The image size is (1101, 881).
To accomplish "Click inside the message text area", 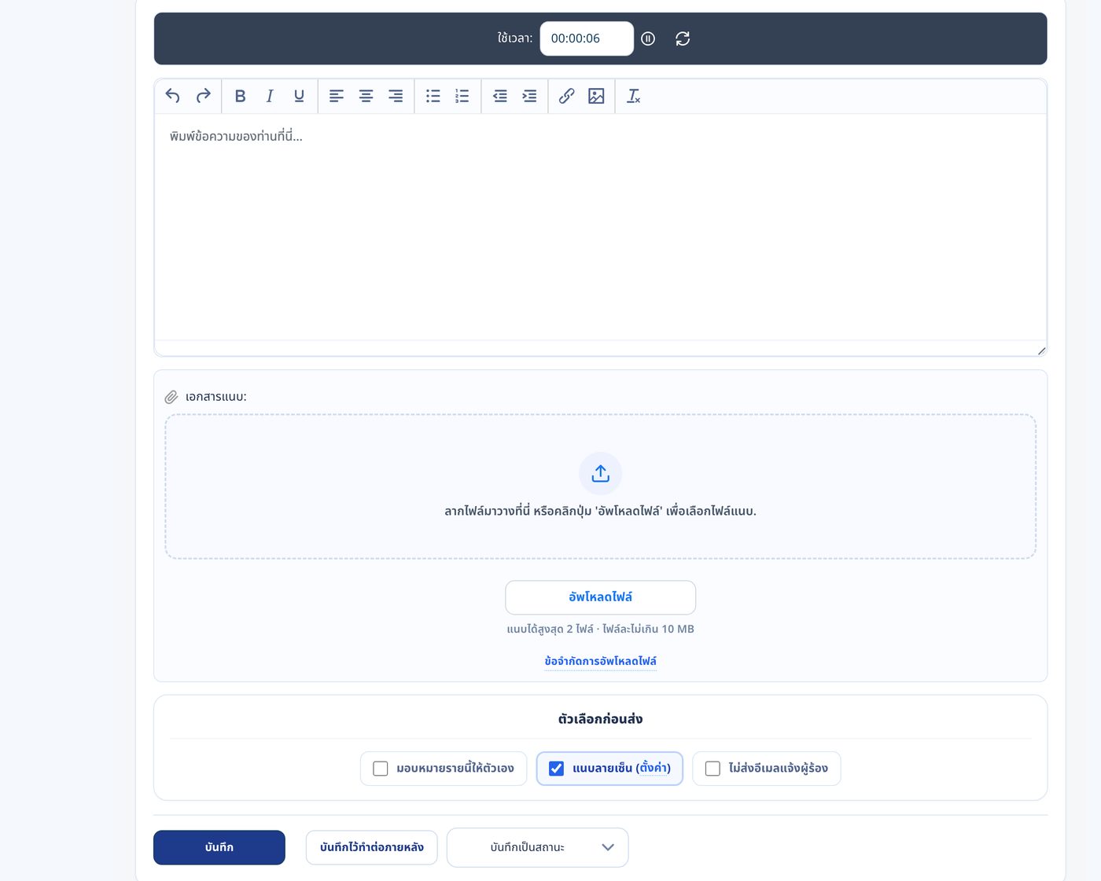I will (x=601, y=227).
